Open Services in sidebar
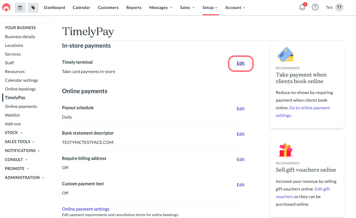 pos(13,54)
